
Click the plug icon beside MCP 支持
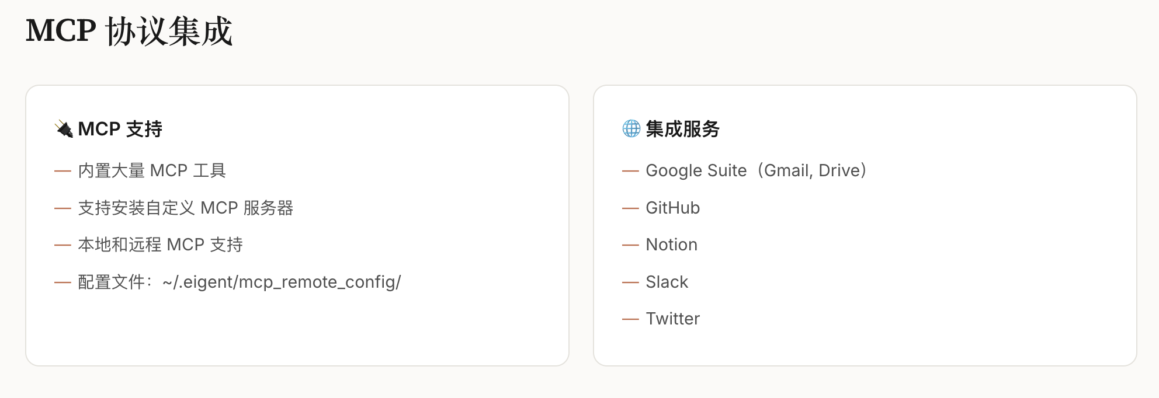point(64,128)
